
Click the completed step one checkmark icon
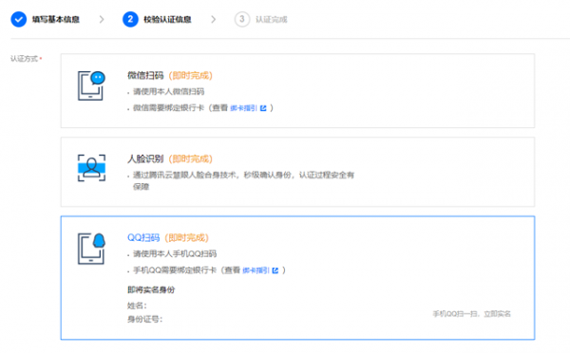(x=19, y=19)
